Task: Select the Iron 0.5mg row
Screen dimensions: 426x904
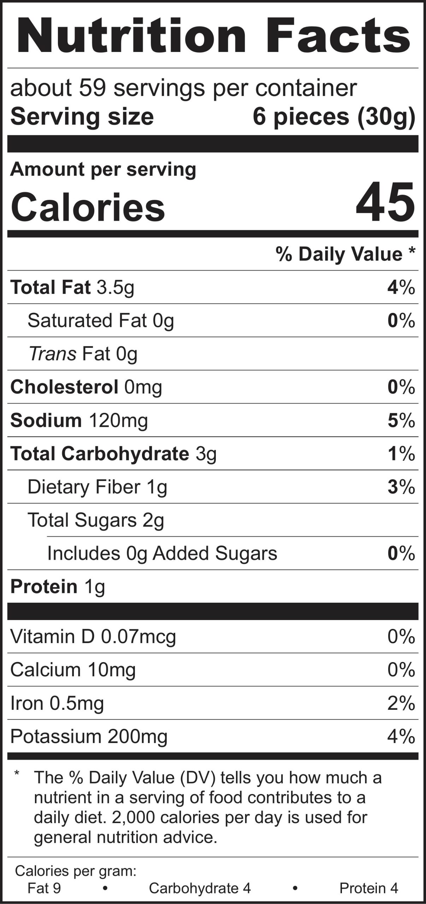Action: tap(57, 703)
